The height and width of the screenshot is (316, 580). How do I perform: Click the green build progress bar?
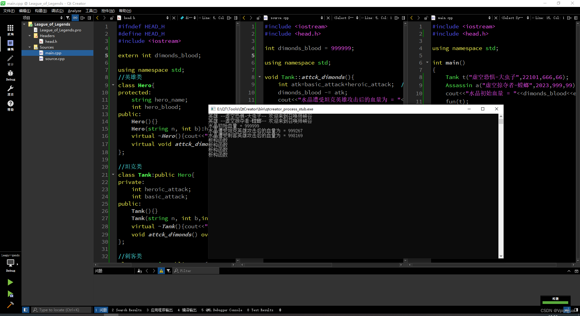(555, 302)
